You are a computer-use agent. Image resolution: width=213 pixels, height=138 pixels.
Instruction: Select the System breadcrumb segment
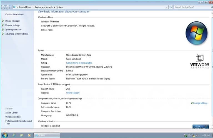[60, 7]
